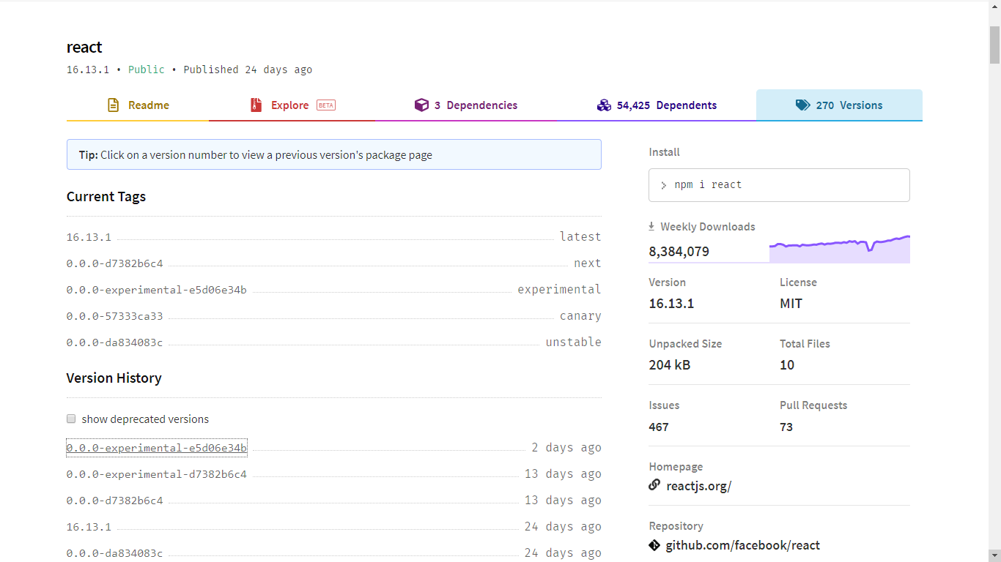Screen dimensions: 1001x562
Task: Open version 16.13.1 under Current Tags
Action: click(x=89, y=237)
